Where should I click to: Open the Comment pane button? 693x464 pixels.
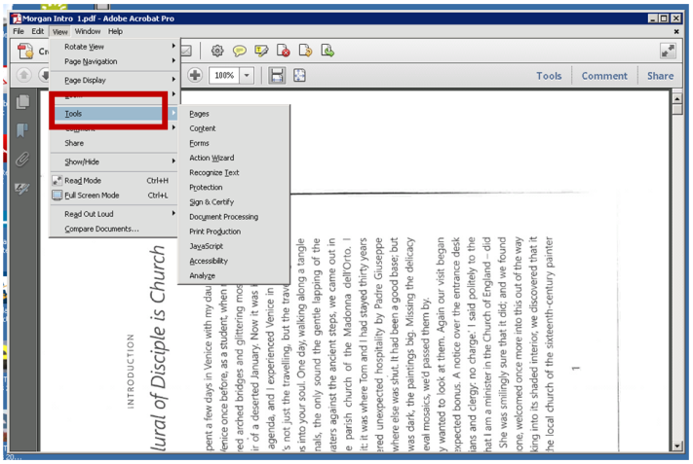click(604, 76)
